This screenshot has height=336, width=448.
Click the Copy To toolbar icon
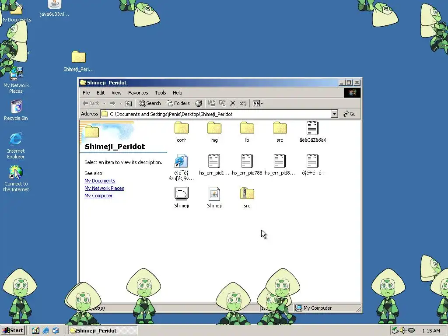click(222, 103)
